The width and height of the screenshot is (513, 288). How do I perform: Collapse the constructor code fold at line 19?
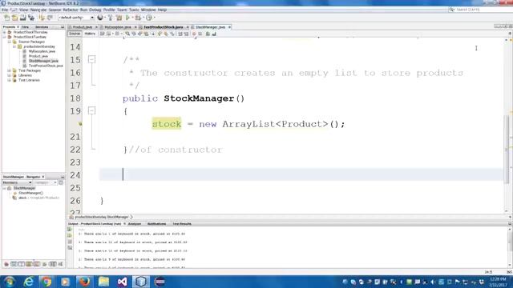[x=91, y=111]
